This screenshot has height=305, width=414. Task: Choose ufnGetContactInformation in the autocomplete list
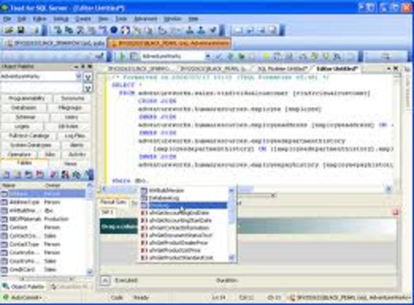[x=183, y=228]
